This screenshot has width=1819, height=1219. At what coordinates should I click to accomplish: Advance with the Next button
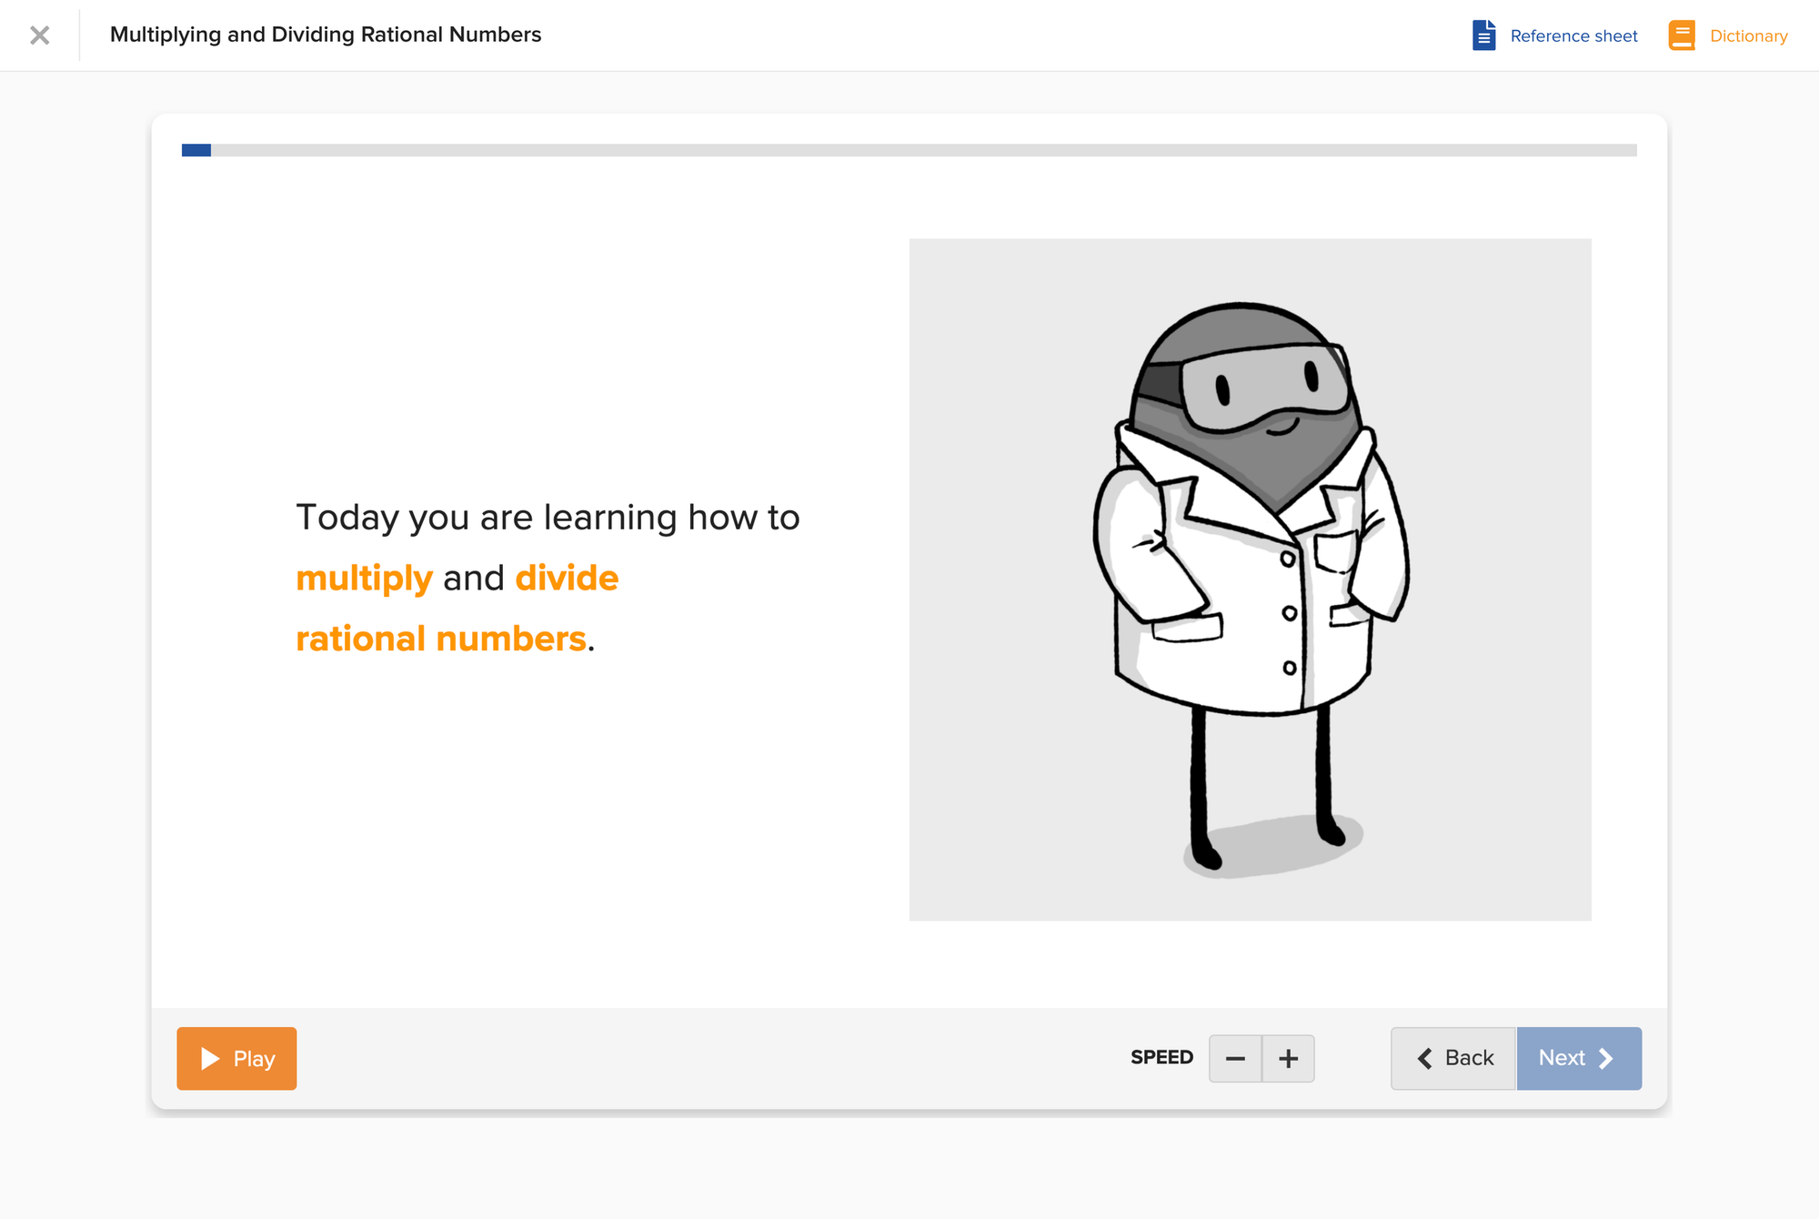(1578, 1058)
